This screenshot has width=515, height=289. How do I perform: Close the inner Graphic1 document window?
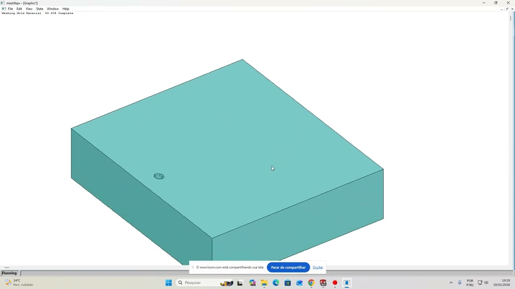tap(512, 9)
